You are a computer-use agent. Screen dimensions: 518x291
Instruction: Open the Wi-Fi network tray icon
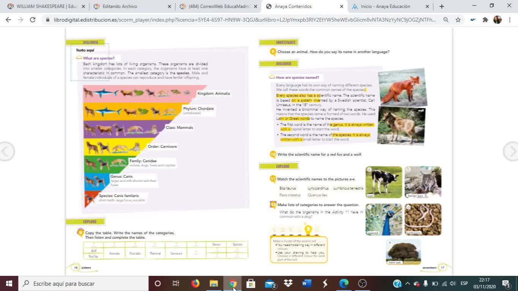(444, 283)
